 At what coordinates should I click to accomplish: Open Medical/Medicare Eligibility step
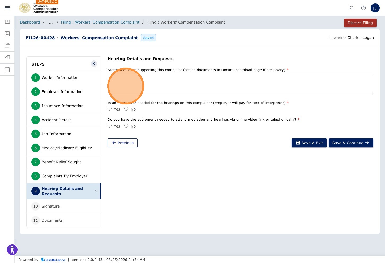[x=64, y=148]
